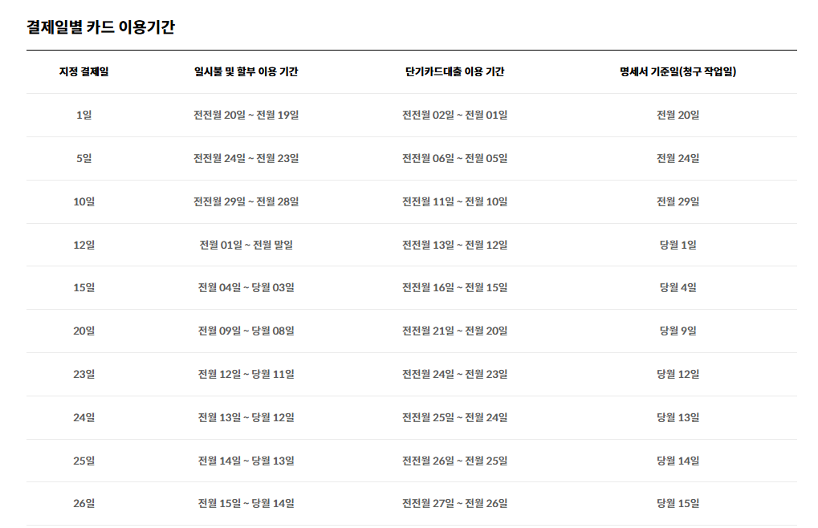Click the 단기카드대출 이용 기간 column header
Image resolution: width=818 pixels, height=528 pixels.
[x=454, y=71]
